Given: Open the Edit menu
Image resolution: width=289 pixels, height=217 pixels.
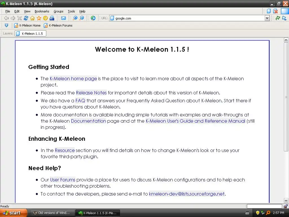Looking at the screenshot, I should tap(17, 11).
